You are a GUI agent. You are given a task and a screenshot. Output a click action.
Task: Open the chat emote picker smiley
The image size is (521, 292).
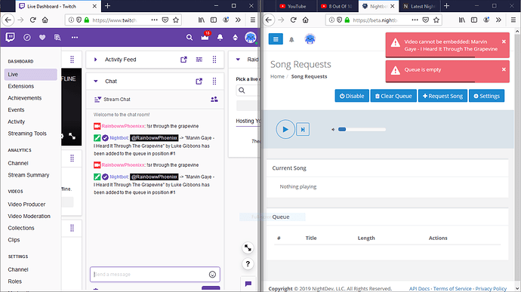coord(212,275)
